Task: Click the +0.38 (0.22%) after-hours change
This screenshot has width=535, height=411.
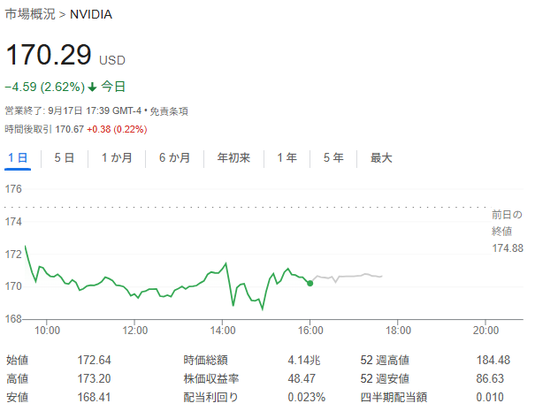Action: pos(117,129)
